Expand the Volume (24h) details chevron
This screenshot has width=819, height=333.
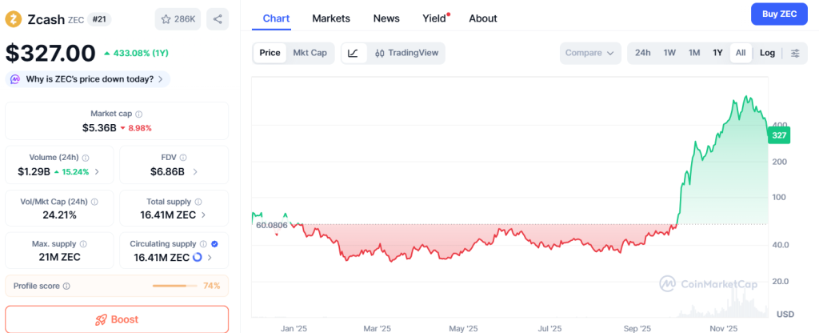coord(98,171)
